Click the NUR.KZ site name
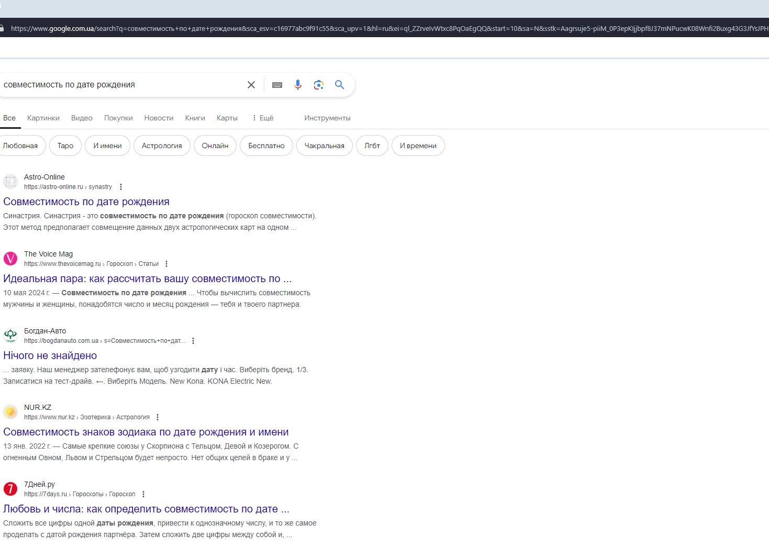 [38, 407]
